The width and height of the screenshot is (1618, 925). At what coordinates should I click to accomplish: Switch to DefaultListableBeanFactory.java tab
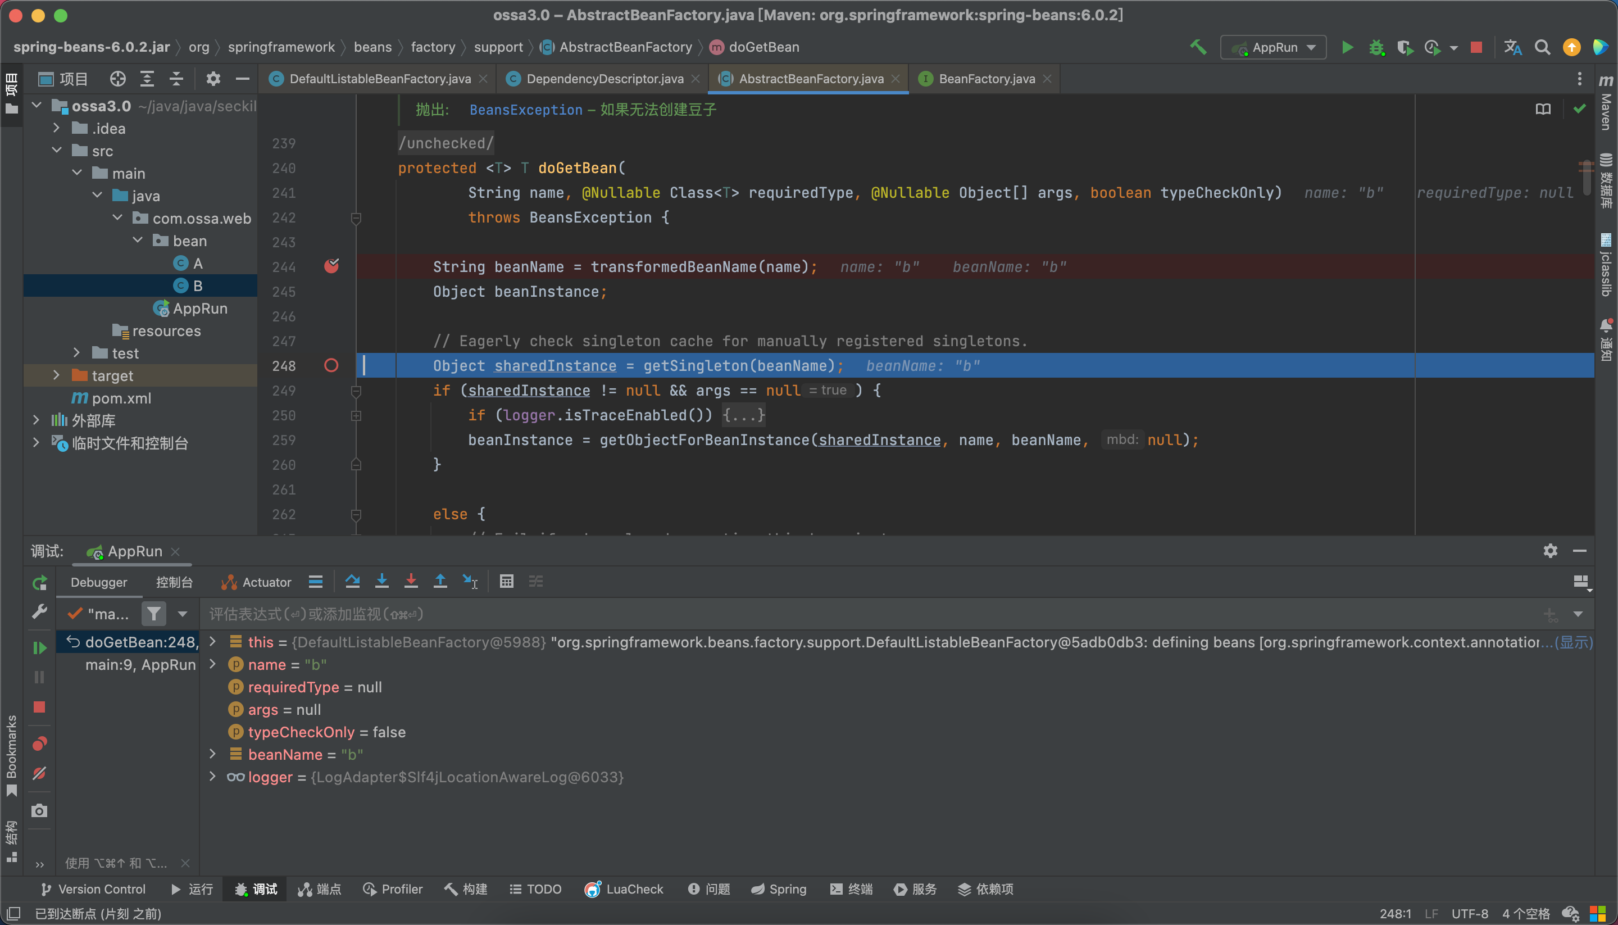[x=380, y=79]
